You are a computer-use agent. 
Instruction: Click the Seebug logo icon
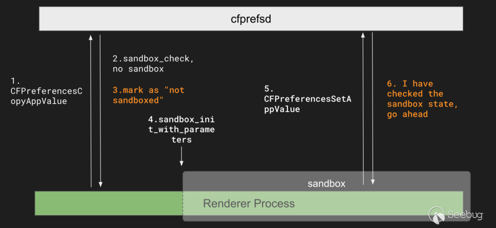coord(438,215)
